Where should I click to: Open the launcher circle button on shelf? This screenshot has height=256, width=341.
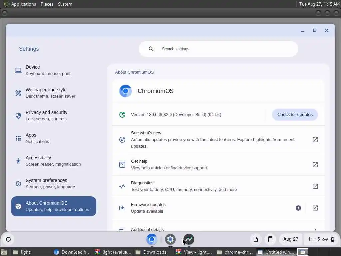pyautogui.click(x=8, y=239)
